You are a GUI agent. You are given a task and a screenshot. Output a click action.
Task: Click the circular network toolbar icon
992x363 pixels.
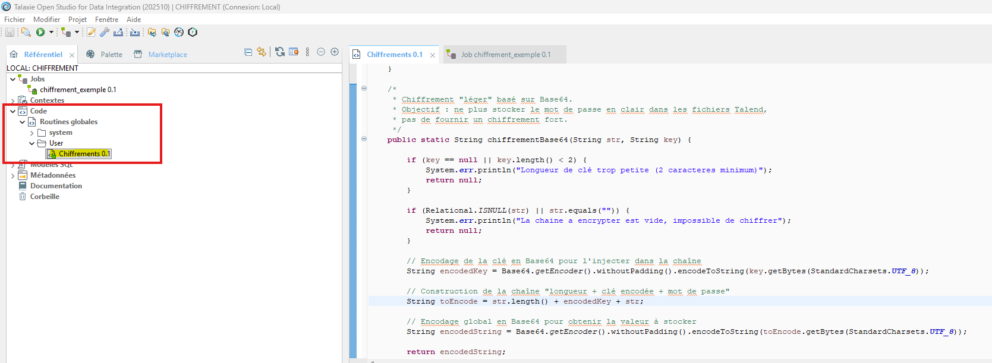click(x=179, y=32)
